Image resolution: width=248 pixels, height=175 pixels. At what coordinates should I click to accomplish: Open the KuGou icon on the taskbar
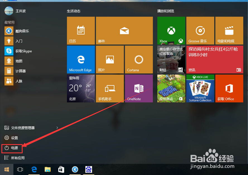click(x=75, y=169)
